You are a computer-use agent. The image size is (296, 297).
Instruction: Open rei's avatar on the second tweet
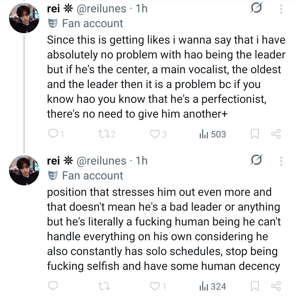24,170
